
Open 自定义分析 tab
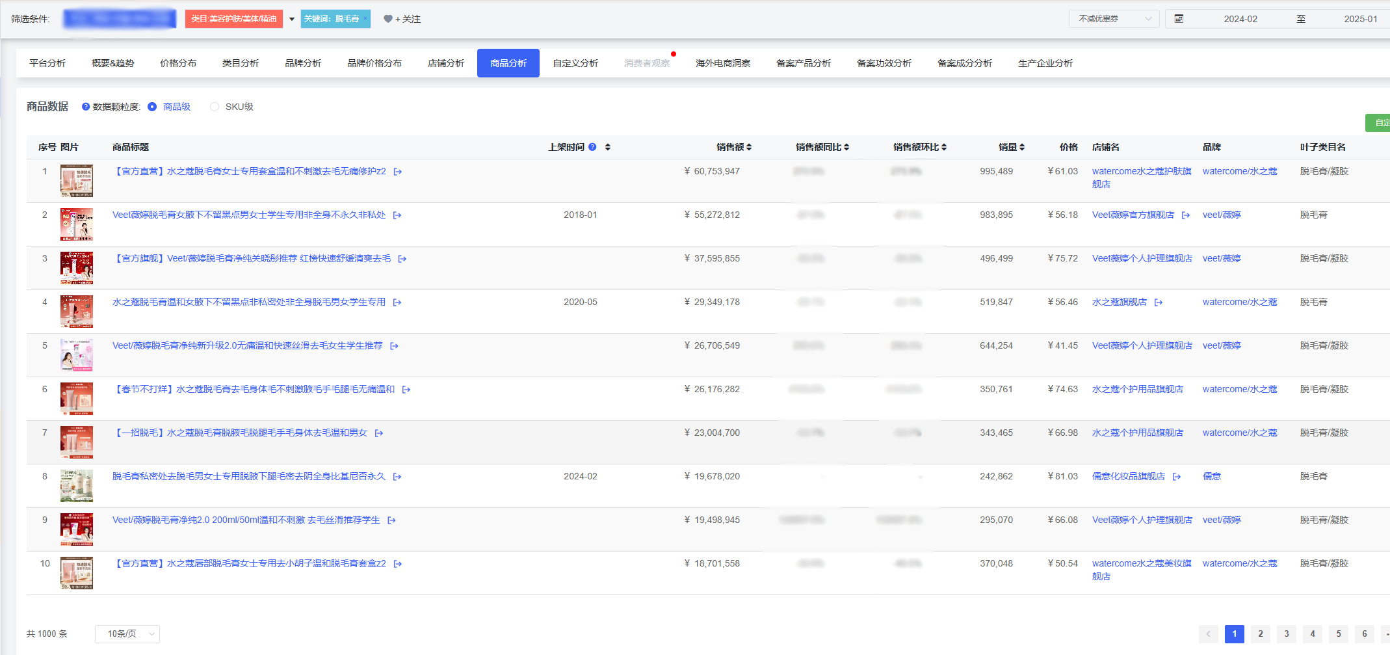[x=575, y=63]
